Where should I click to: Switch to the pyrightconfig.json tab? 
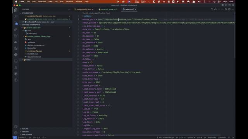[84, 9]
